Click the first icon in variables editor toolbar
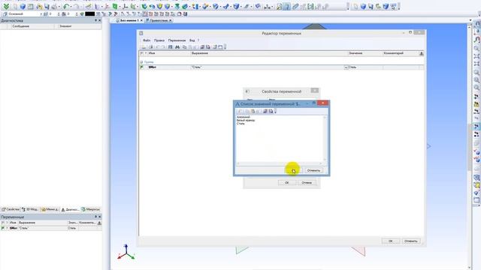Viewport: 481px width, 270px height. click(x=144, y=46)
